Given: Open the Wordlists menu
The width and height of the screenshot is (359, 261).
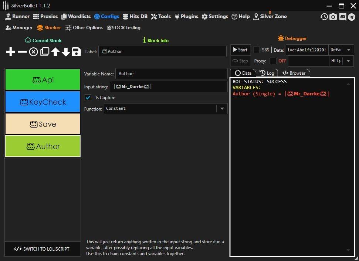Looking at the screenshot, I should [x=76, y=17].
